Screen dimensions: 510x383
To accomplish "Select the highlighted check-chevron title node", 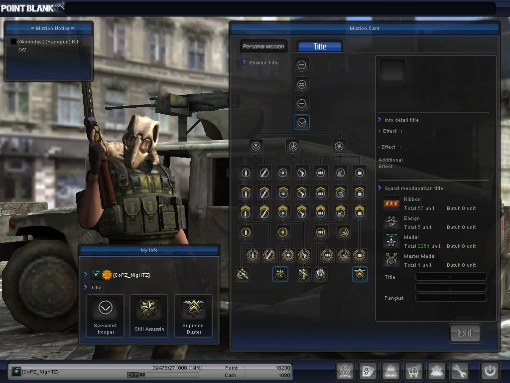I will tap(301, 123).
